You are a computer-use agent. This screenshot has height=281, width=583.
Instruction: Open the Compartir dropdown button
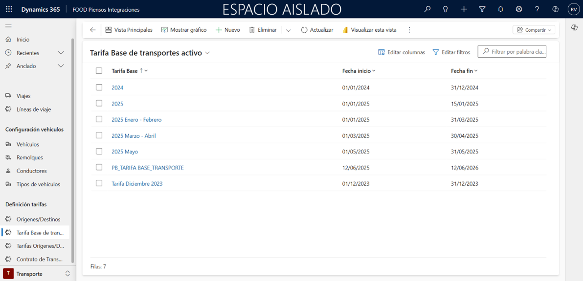click(x=534, y=30)
